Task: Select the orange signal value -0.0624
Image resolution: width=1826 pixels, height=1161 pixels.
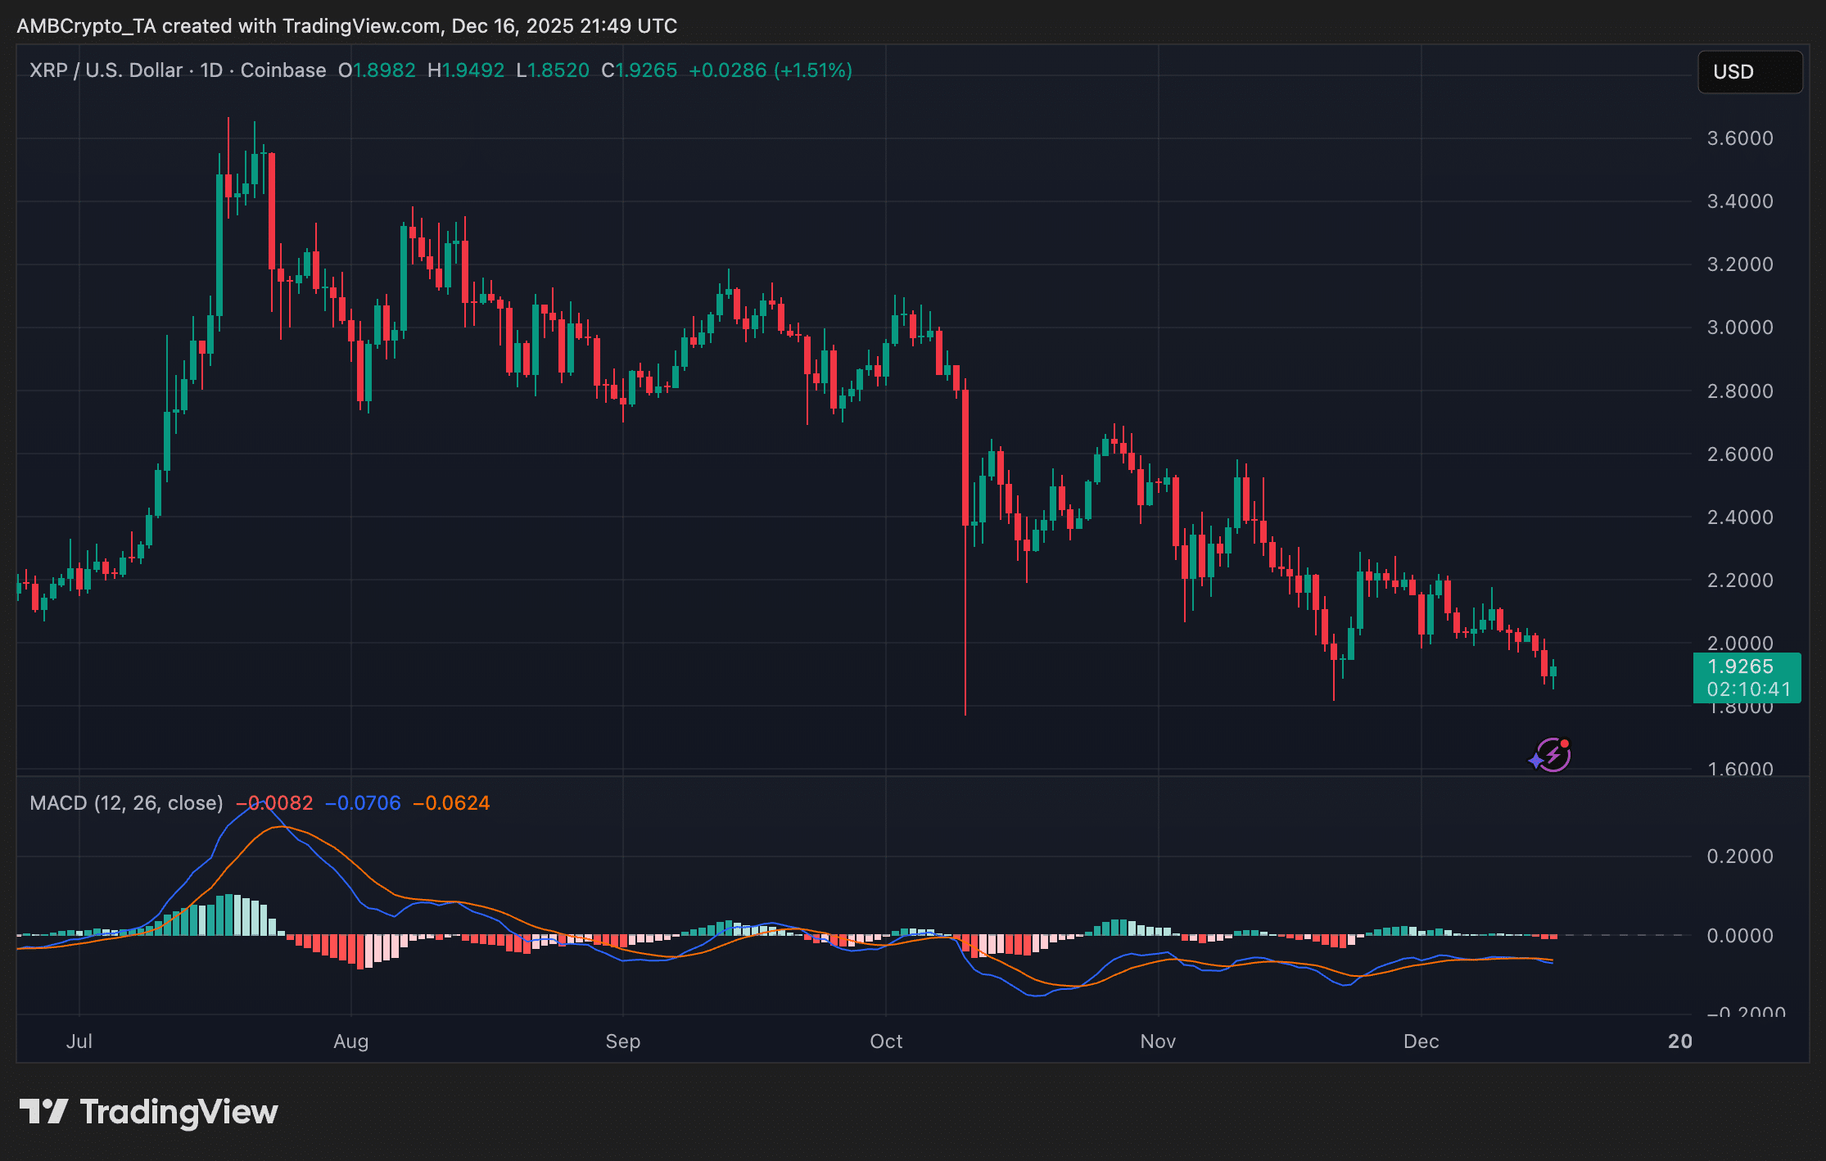Action: pyautogui.click(x=451, y=803)
